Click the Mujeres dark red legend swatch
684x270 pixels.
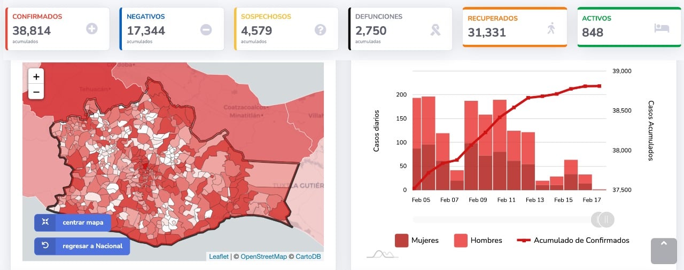pos(402,240)
